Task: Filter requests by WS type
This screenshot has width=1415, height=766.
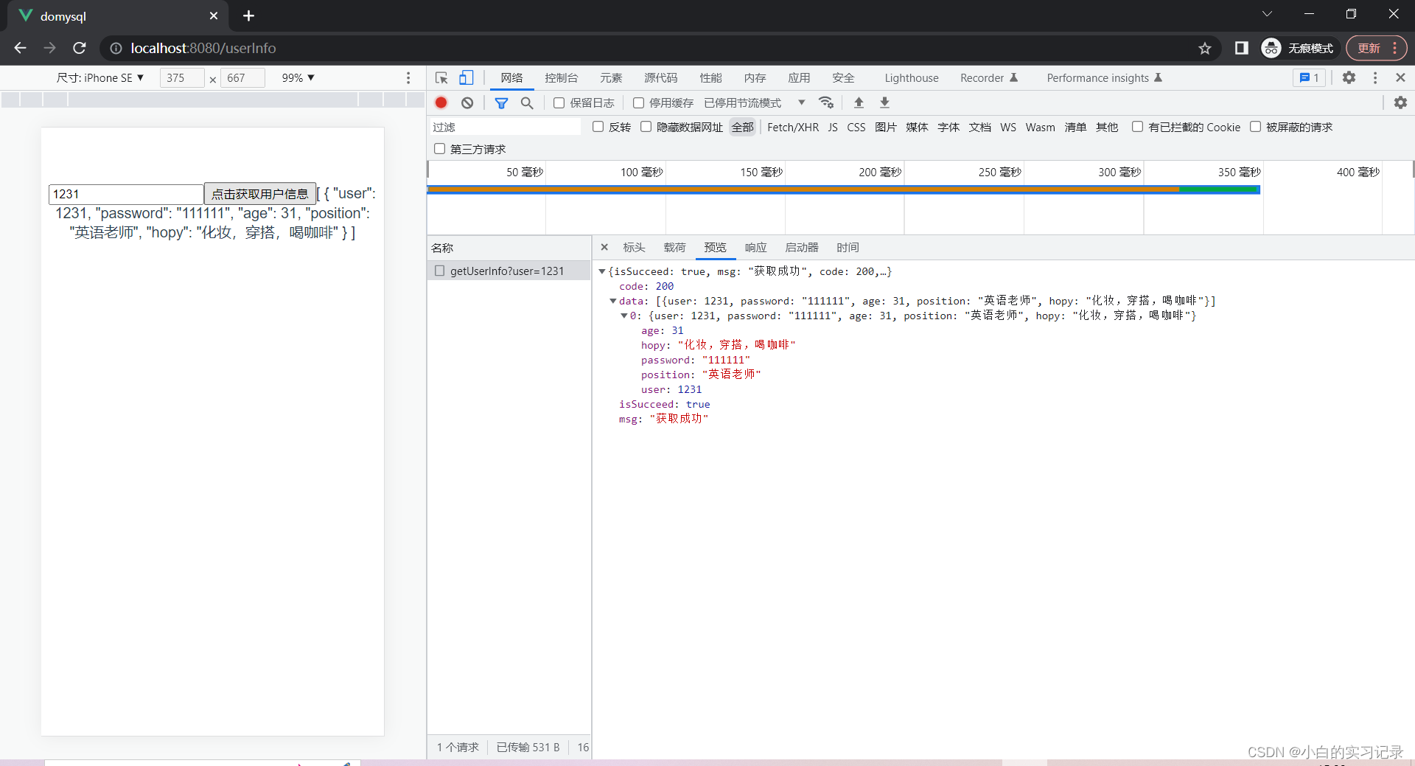Action: coord(1008,127)
